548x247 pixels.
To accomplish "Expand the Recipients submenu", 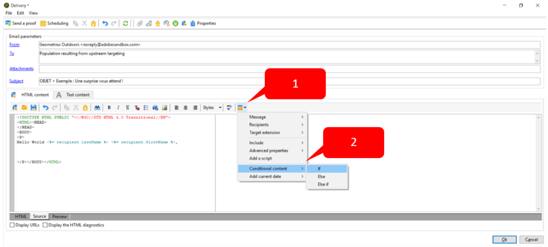I will pyautogui.click(x=272, y=125).
